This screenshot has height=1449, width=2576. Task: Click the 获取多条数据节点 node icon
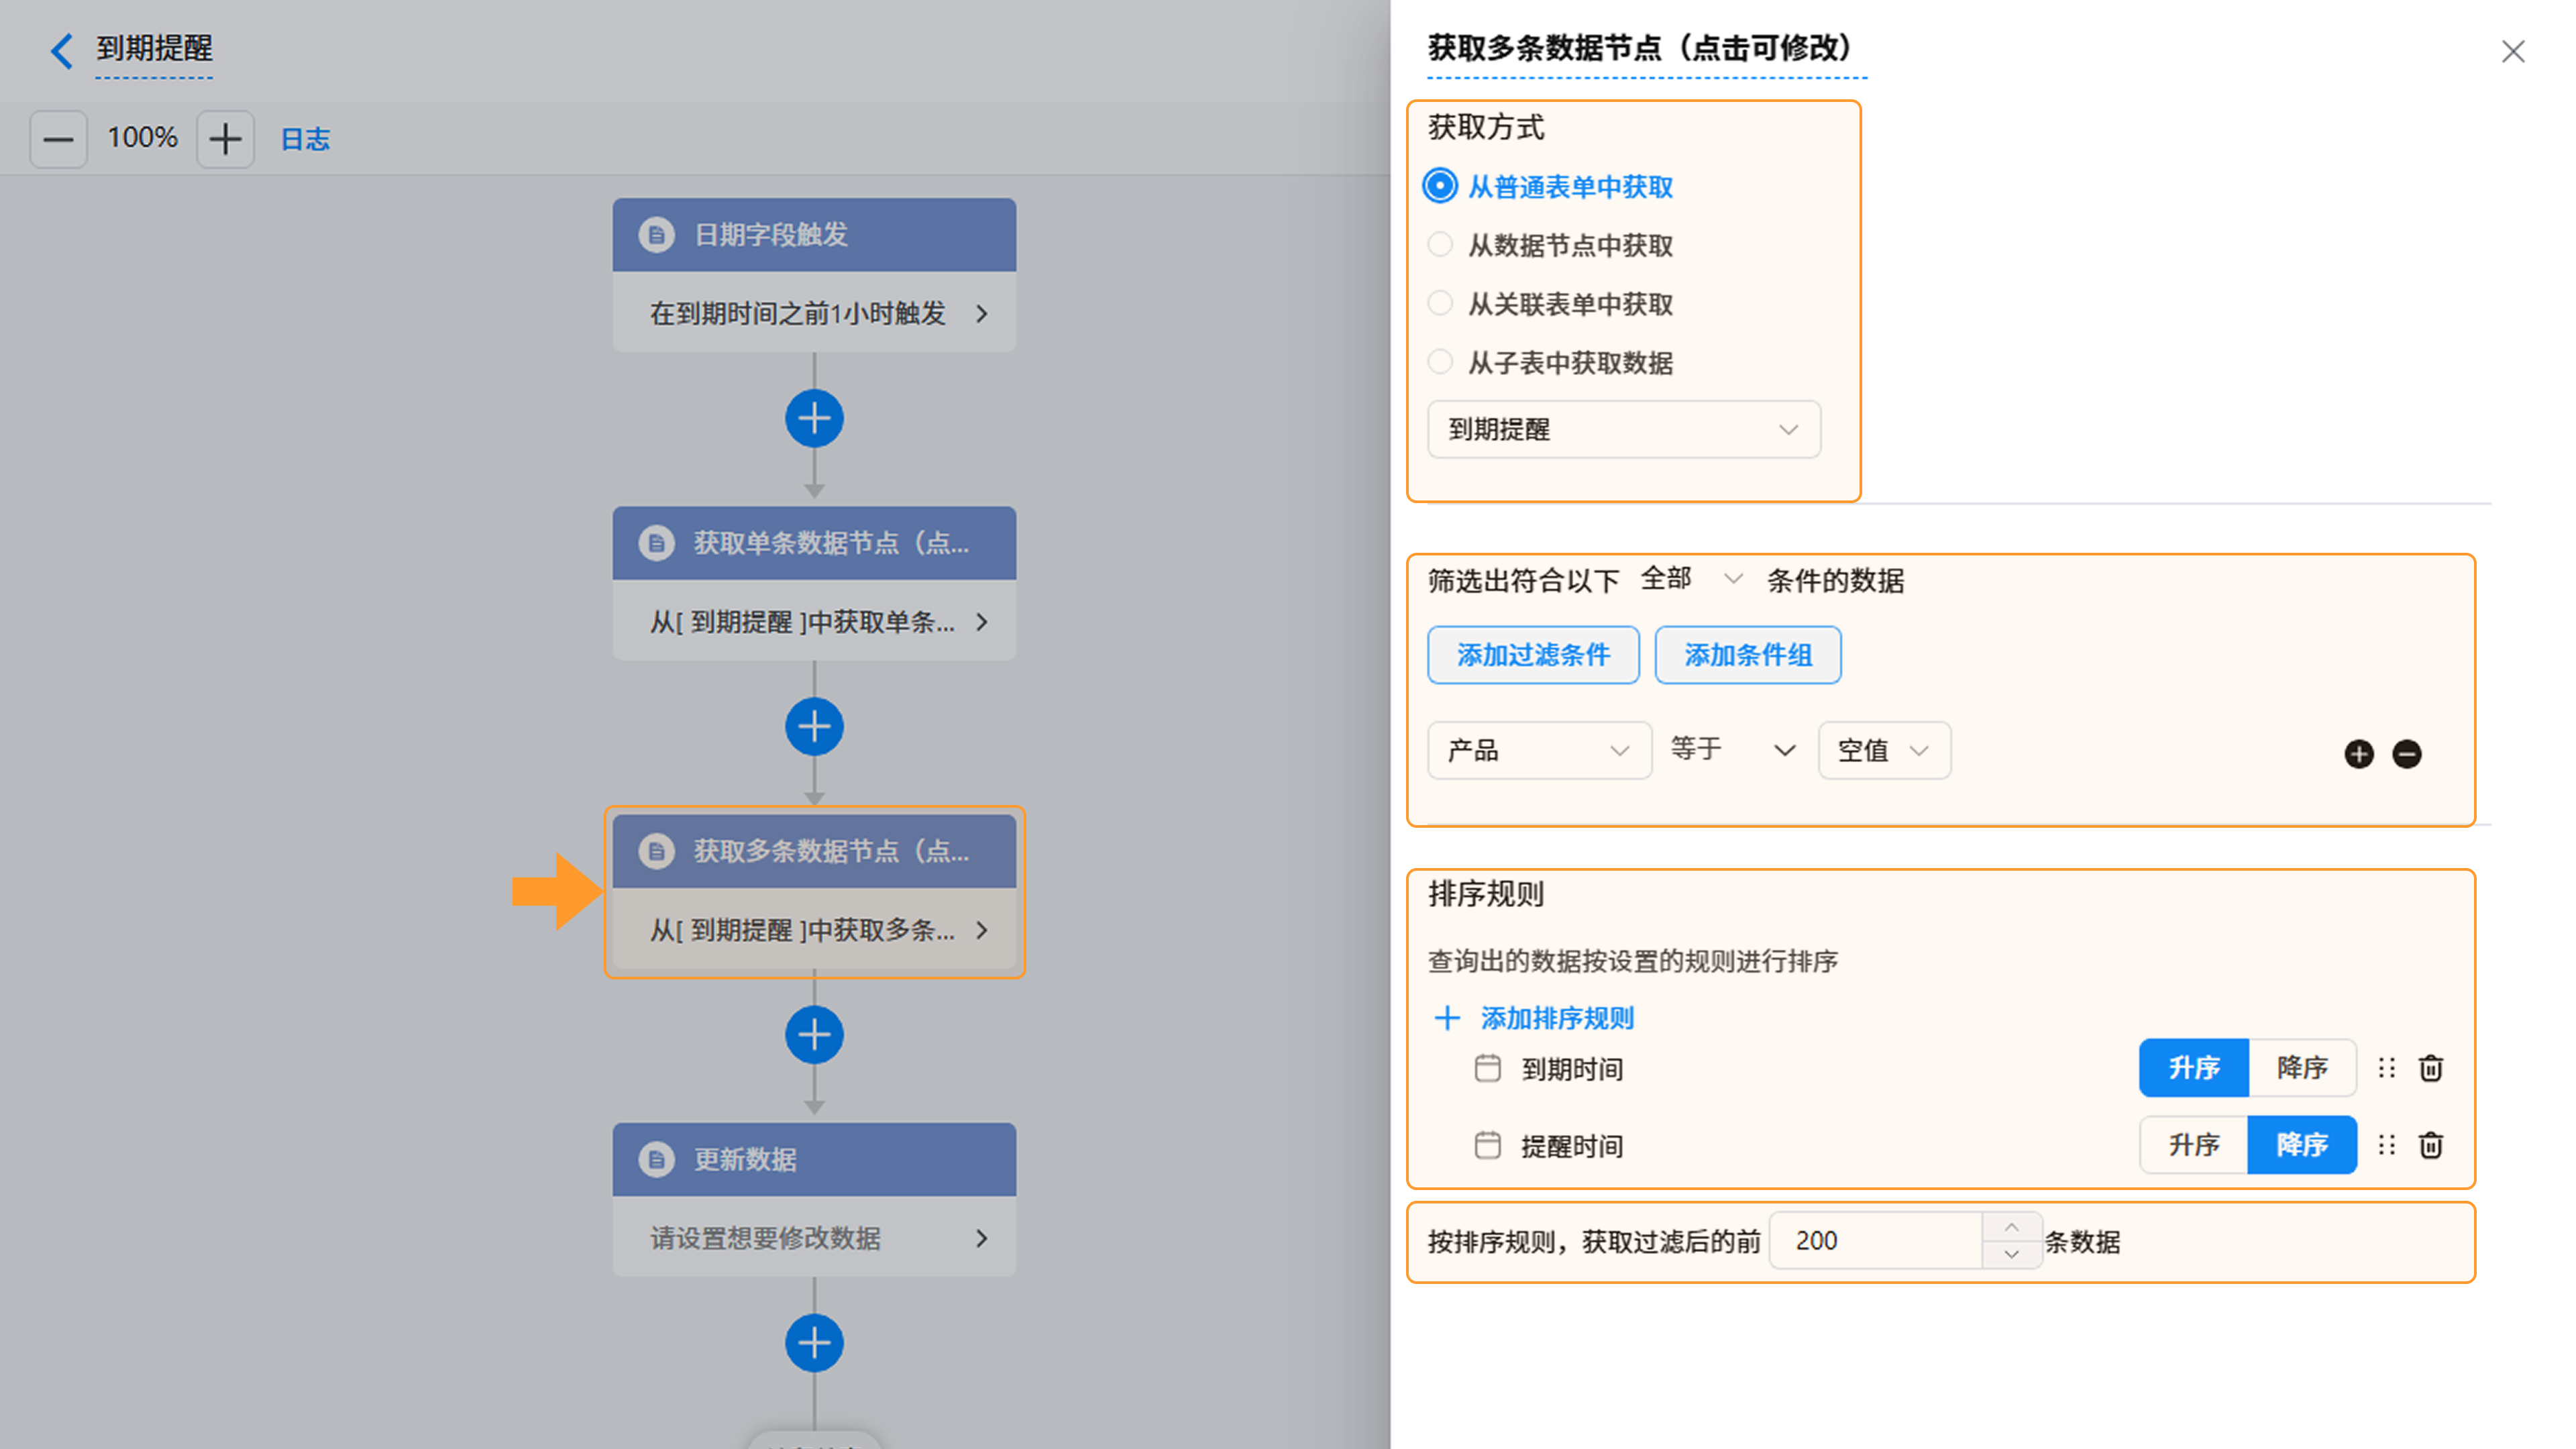pyautogui.click(x=656, y=851)
